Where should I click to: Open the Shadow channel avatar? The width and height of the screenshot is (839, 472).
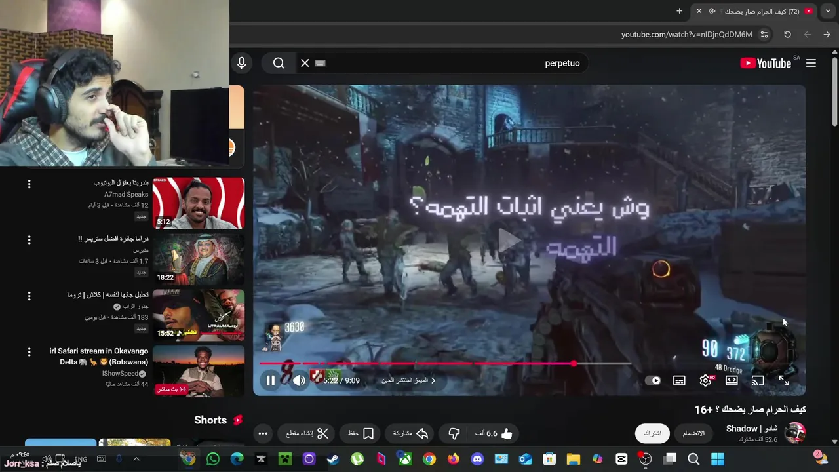coord(795,433)
